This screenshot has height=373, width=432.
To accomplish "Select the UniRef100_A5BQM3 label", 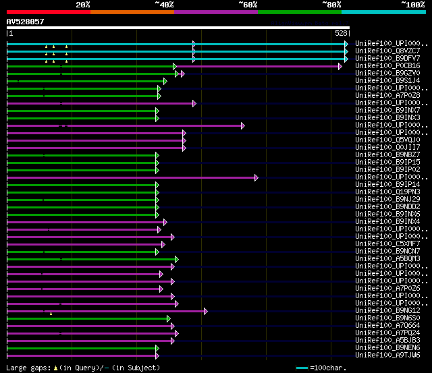I will coord(387,259).
